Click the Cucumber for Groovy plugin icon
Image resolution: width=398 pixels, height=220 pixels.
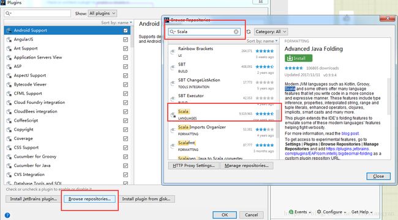[9, 156]
